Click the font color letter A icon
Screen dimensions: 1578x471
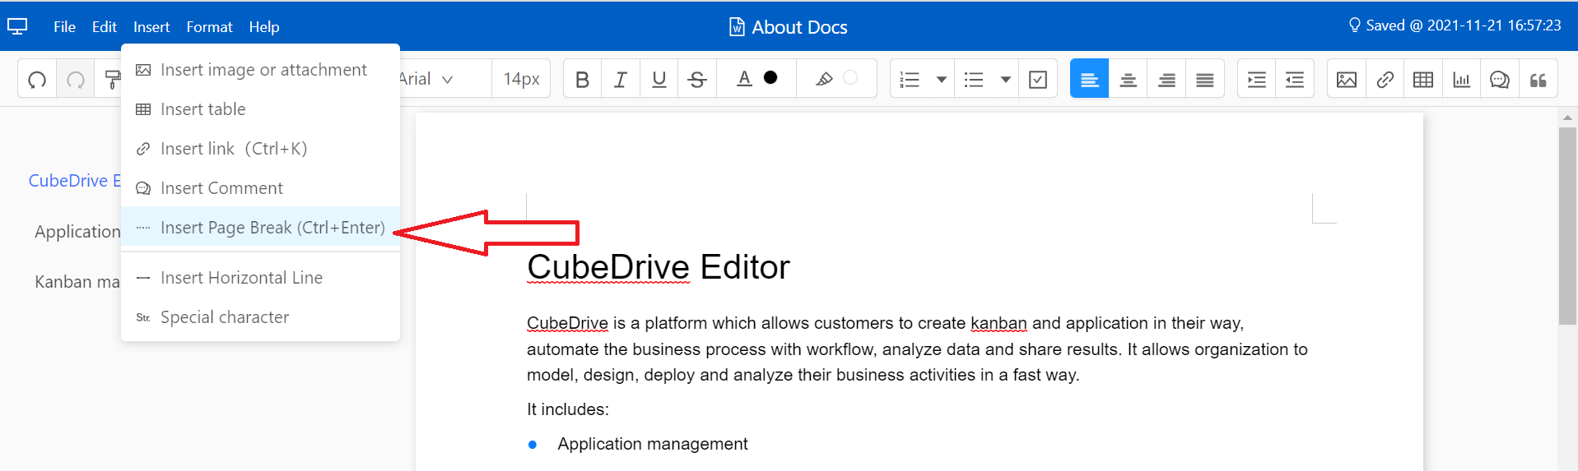(744, 78)
